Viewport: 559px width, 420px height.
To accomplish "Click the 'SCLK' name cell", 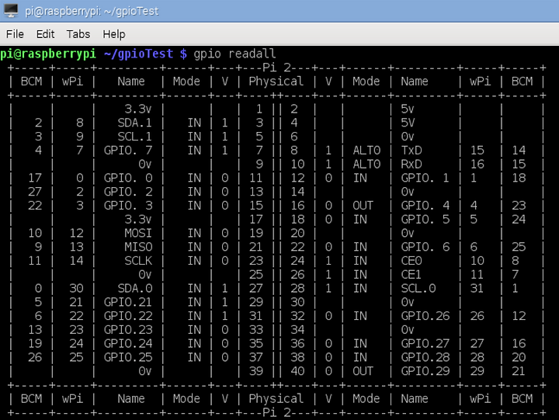I will click(138, 261).
